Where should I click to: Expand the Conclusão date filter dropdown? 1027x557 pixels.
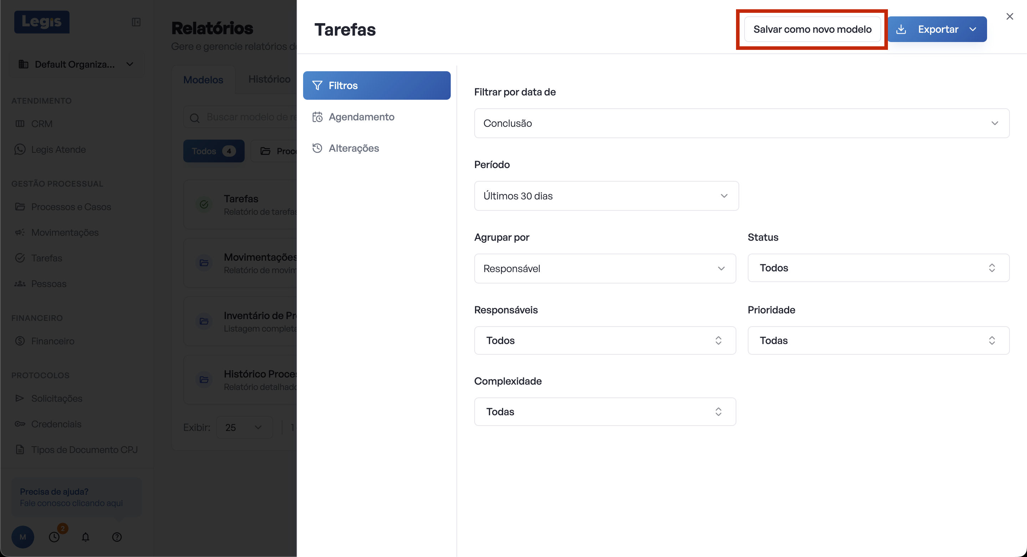pos(742,123)
